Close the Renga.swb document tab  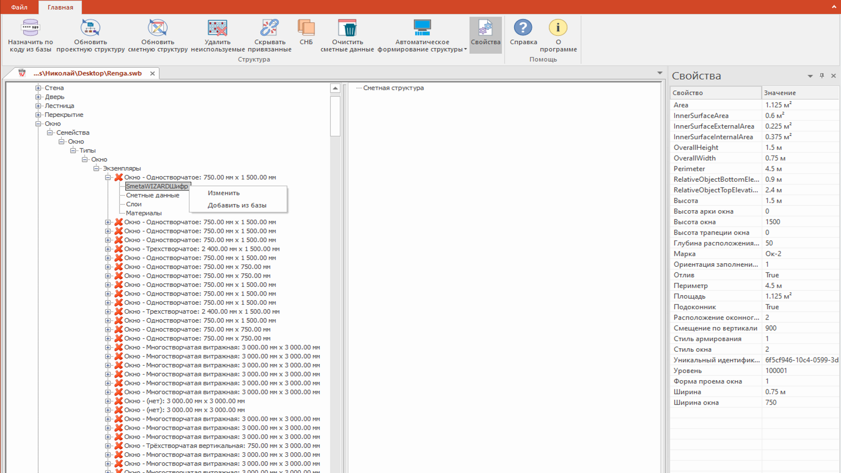coord(152,74)
